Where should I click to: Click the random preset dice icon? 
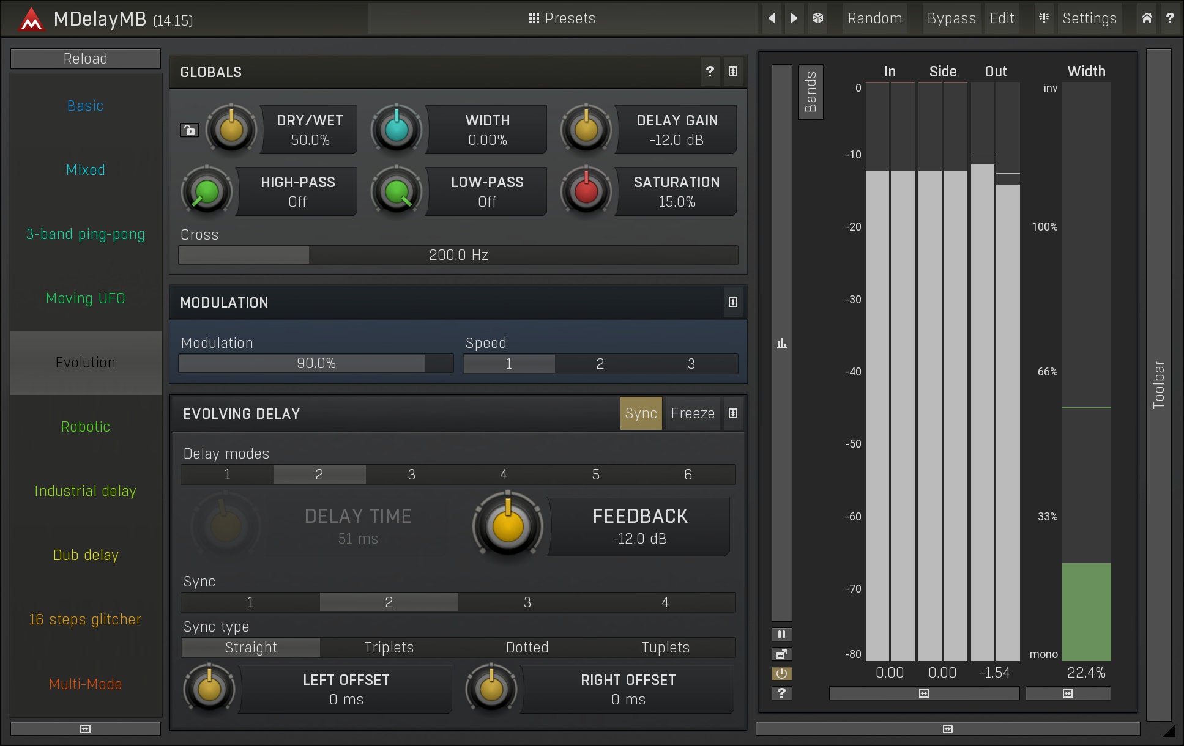click(x=817, y=18)
